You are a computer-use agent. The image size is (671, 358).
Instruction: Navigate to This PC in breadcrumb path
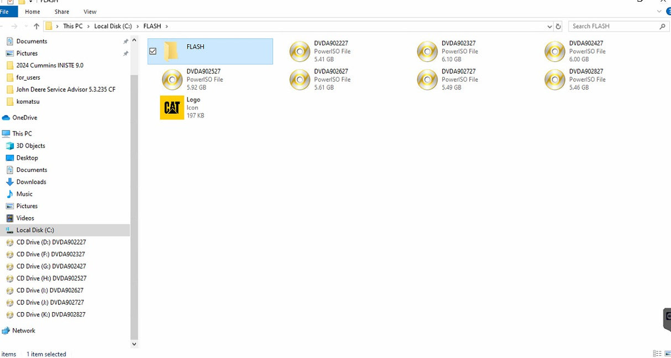(x=72, y=27)
